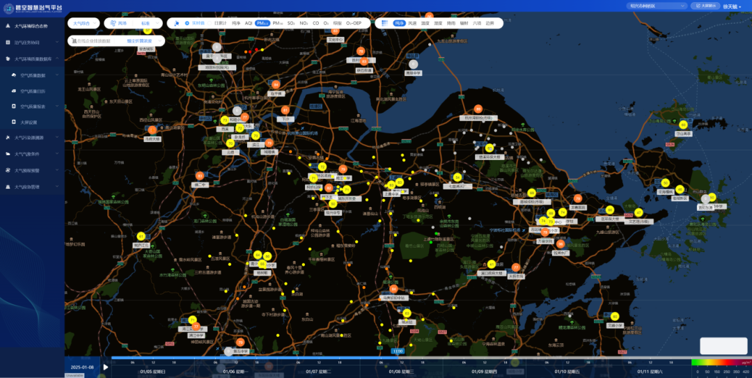Play the timeline animation
This screenshot has width=752, height=378.
click(106, 368)
